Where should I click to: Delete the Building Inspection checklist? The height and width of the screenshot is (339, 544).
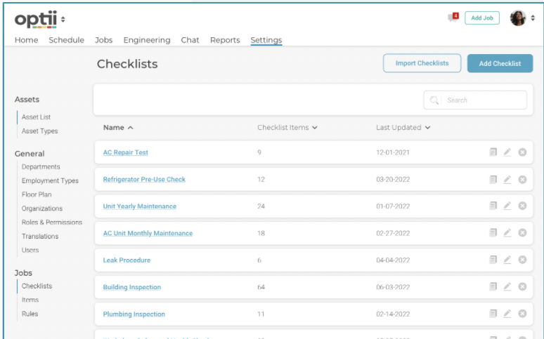click(x=522, y=287)
